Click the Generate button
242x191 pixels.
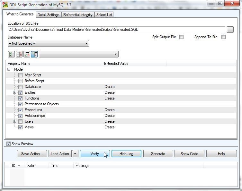(x=158, y=154)
